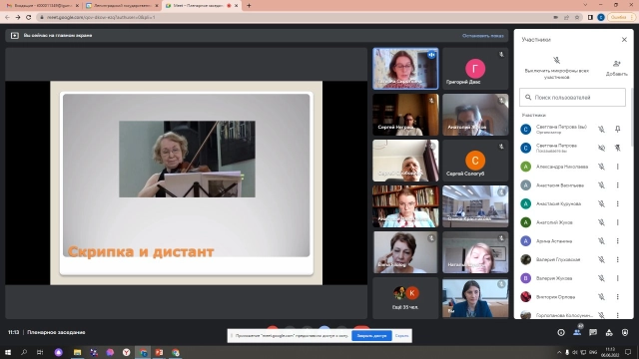Switch to the first browser tab
Screen dimensions: 639x359
pos(42,6)
